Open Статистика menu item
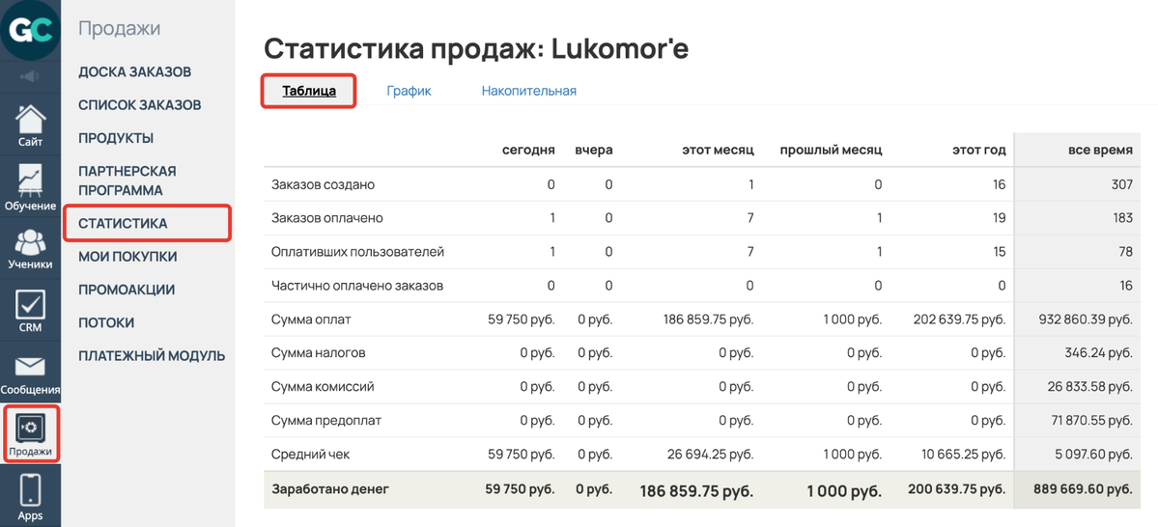This screenshot has height=527, width=1158. point(123,224)
